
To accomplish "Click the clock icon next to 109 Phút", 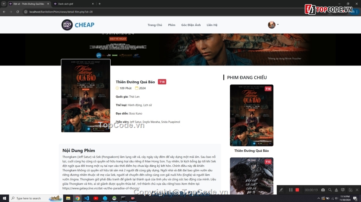I will click(117, 88).
